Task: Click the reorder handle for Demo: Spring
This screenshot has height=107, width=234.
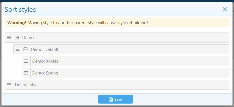Action: pos(26,73)
